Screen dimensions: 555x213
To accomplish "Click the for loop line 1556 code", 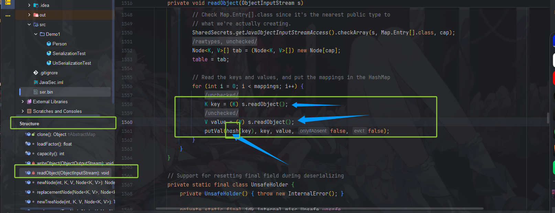I will click(x=248, y=86).
